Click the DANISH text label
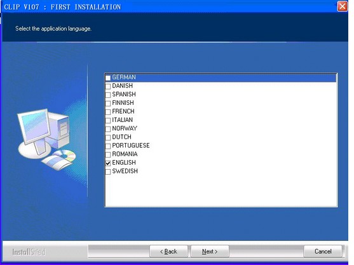Image resolution: width=354 pixels, height=265 pixels. (123, 86)
